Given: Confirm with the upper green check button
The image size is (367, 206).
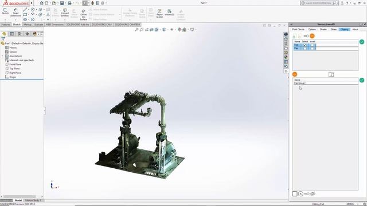Looking at the screenshot, I should pos(362,42).
